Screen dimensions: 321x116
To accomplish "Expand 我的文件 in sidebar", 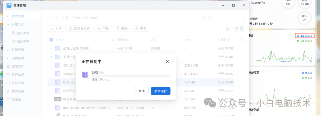I will tap(8, 16).
